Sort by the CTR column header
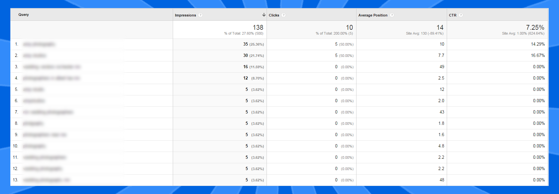 tap(453, 15)
